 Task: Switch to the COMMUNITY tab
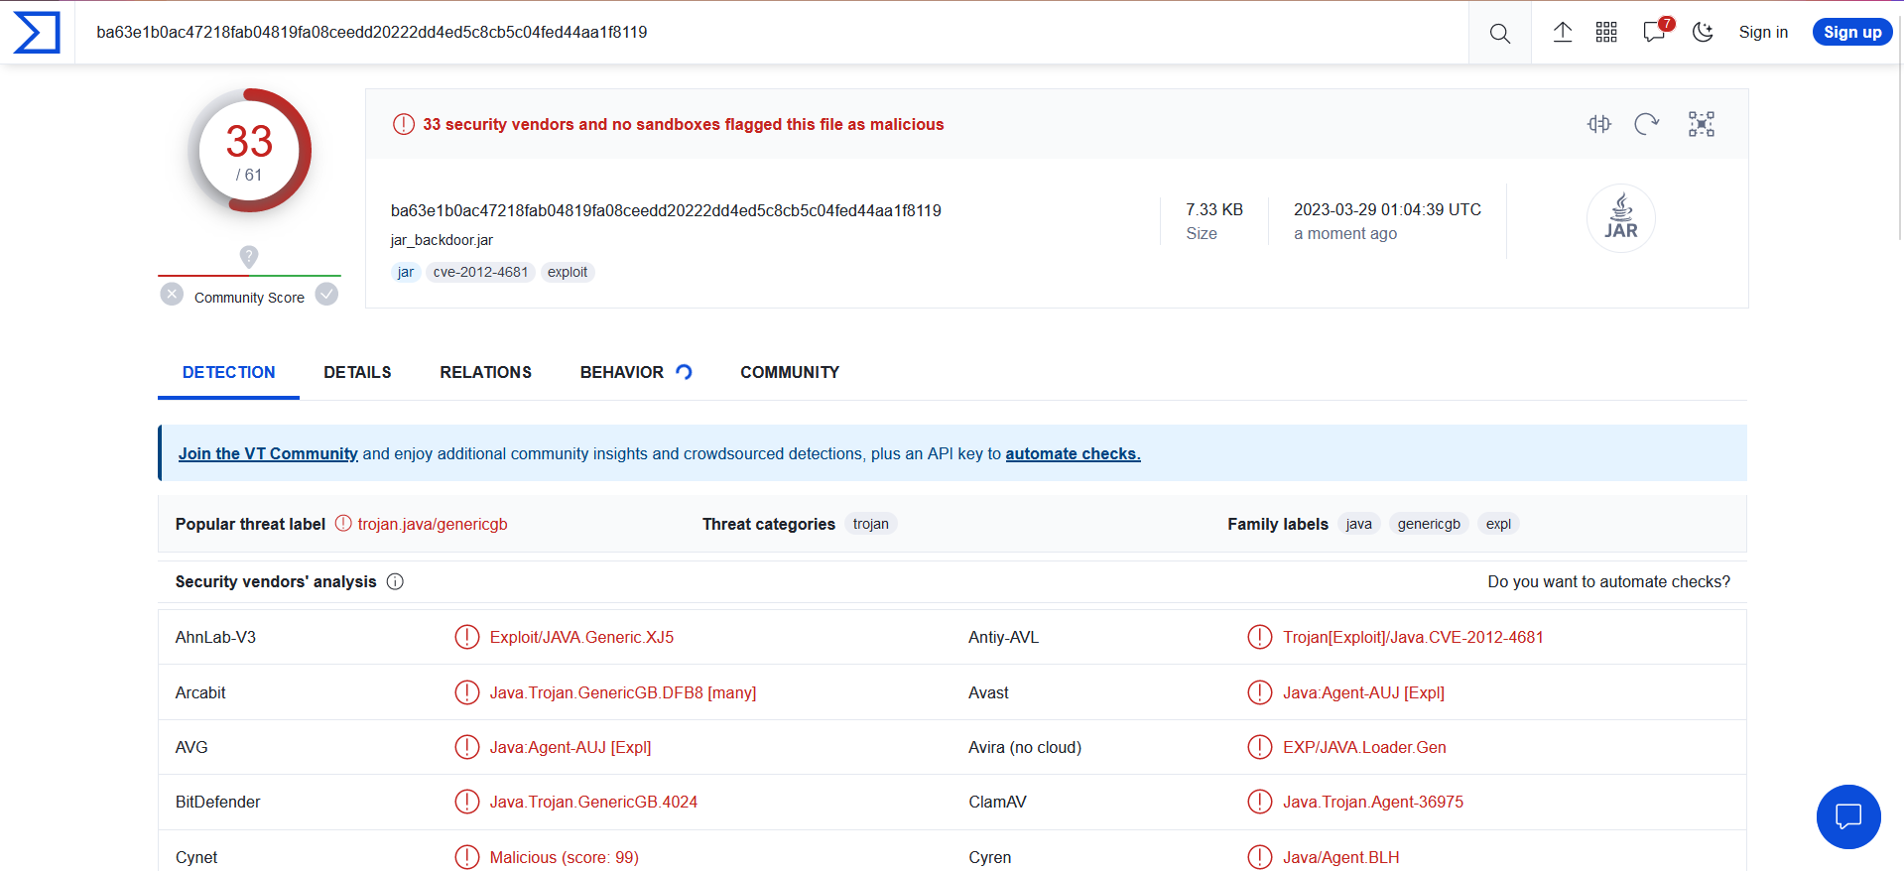[x=790, y=373]
